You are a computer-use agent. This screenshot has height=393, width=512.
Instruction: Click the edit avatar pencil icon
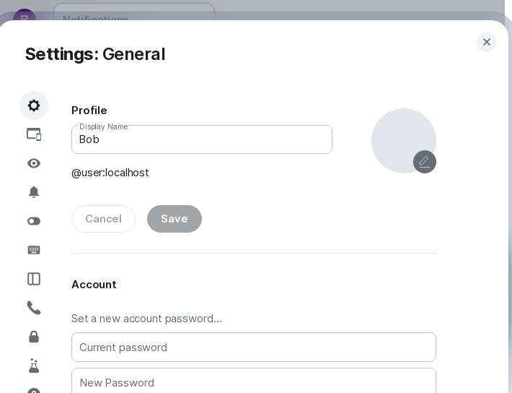(425, 162)
